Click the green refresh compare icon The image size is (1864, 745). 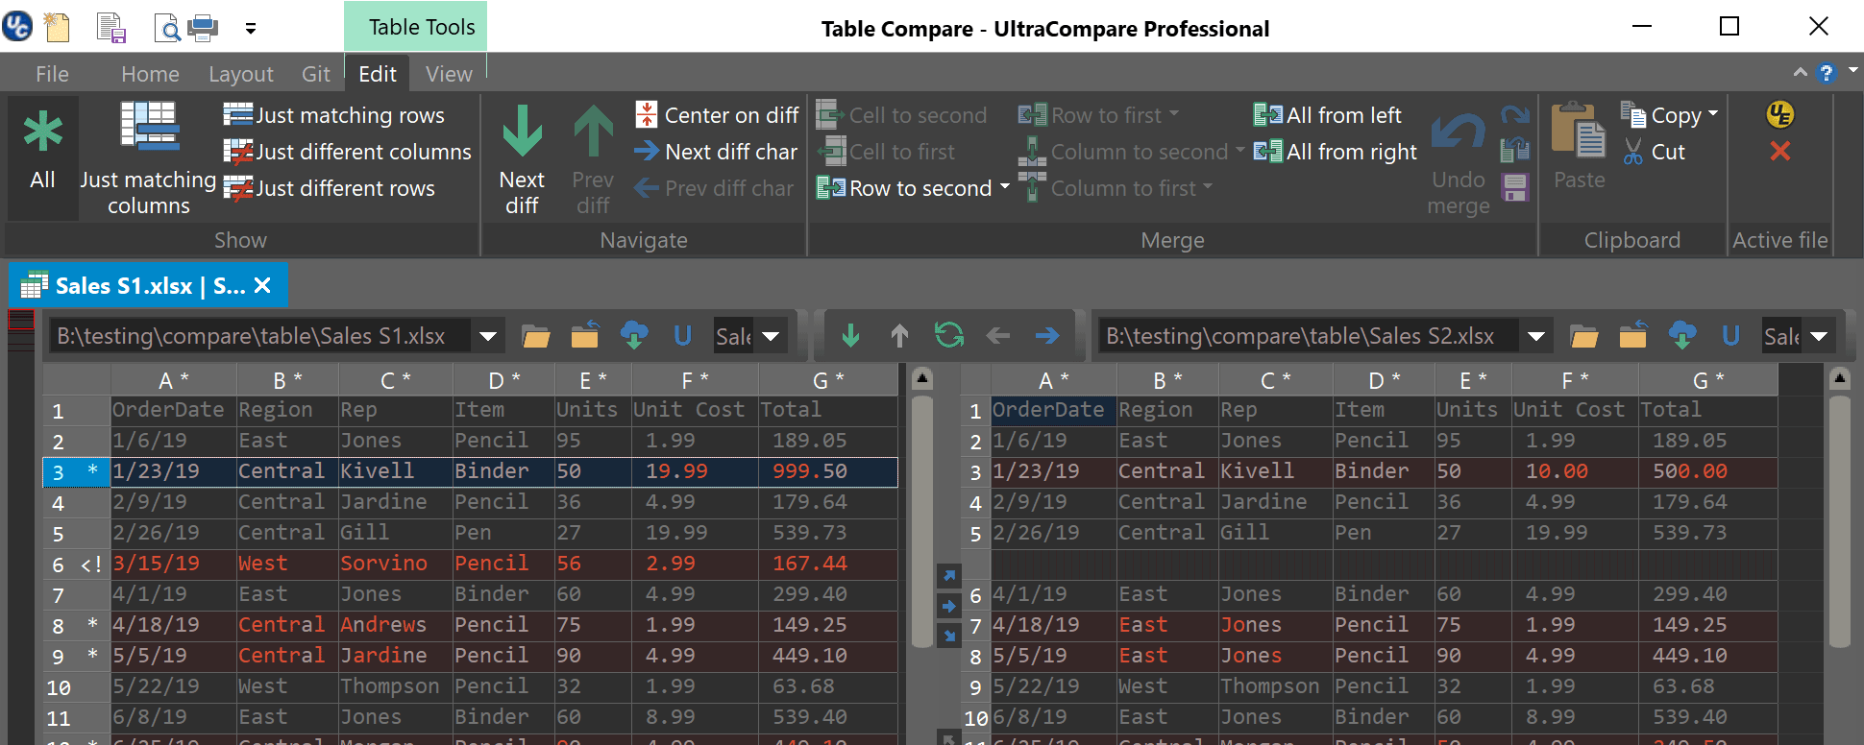click(949, 336)
